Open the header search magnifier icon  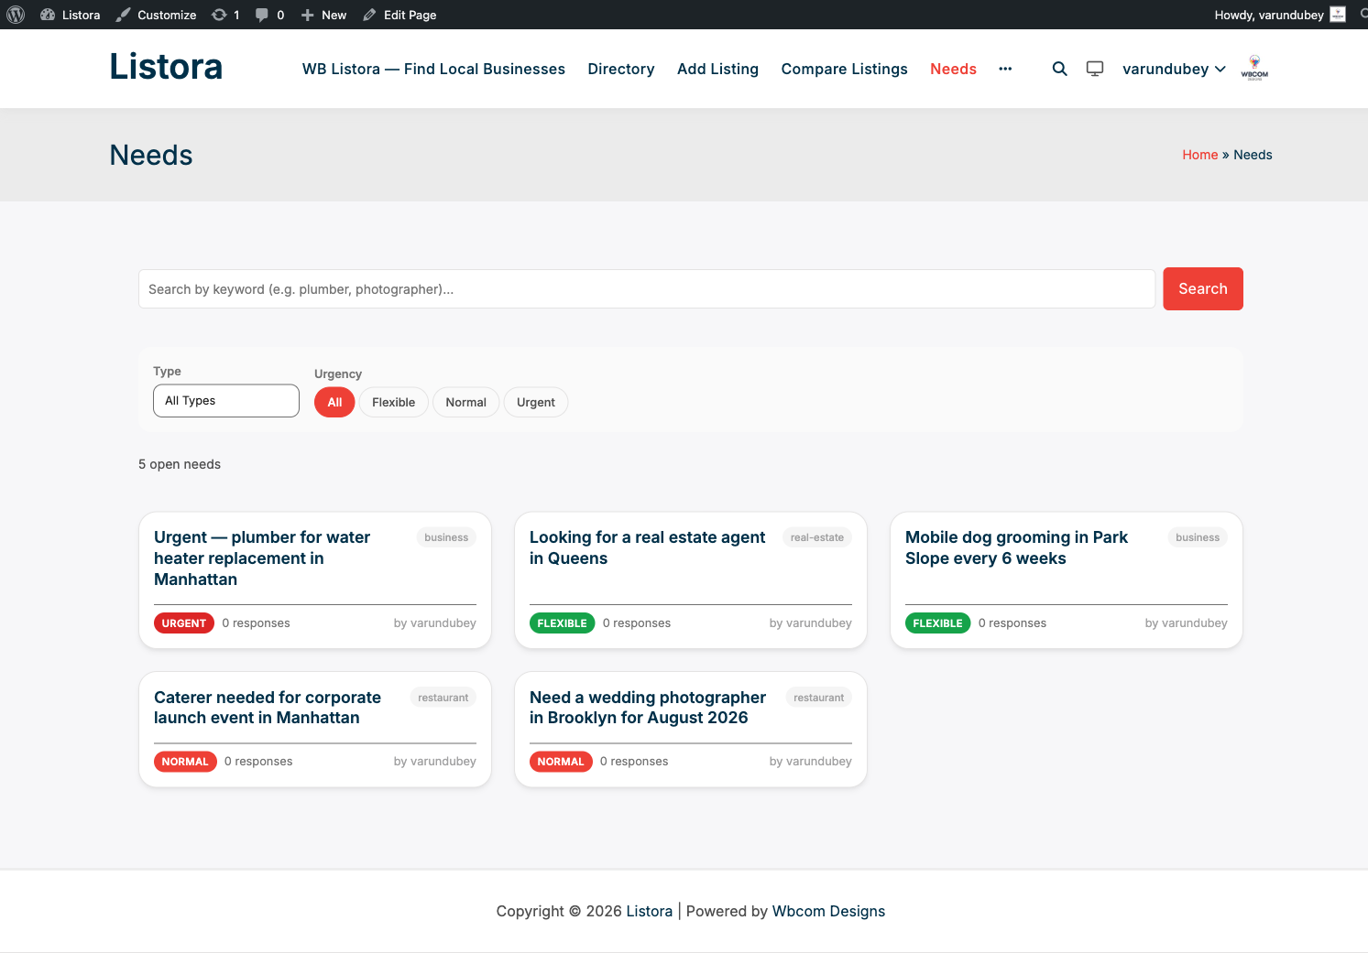point(1059,69)
